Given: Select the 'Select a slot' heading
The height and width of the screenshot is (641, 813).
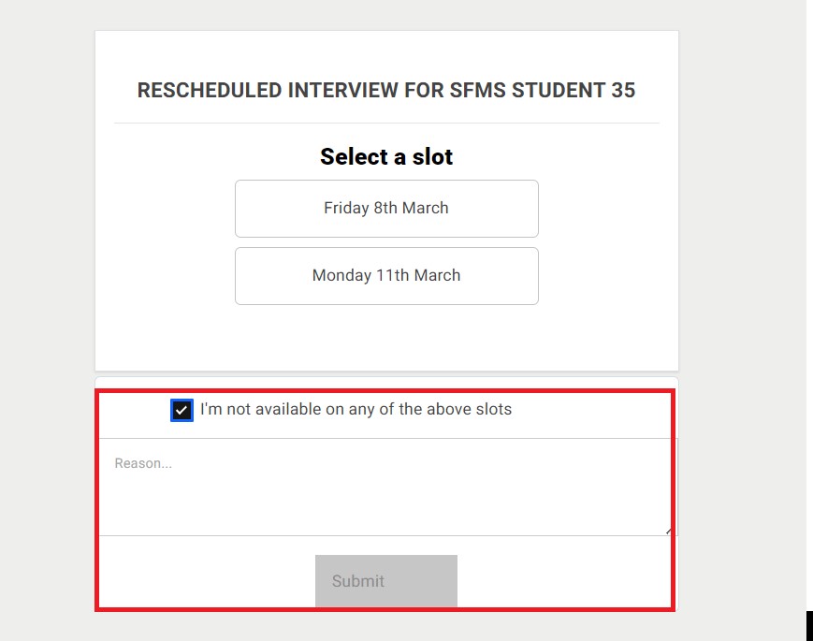Looking at the screenshot, I should tap(385, 156).
